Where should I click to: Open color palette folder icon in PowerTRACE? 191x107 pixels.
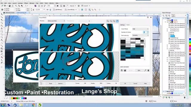(122, 70)
